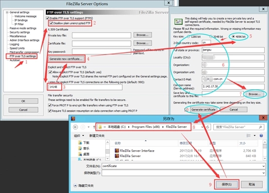Screen dimensions: 269x193
Task: Open the file name dropdown arrow
Action: 263,166
